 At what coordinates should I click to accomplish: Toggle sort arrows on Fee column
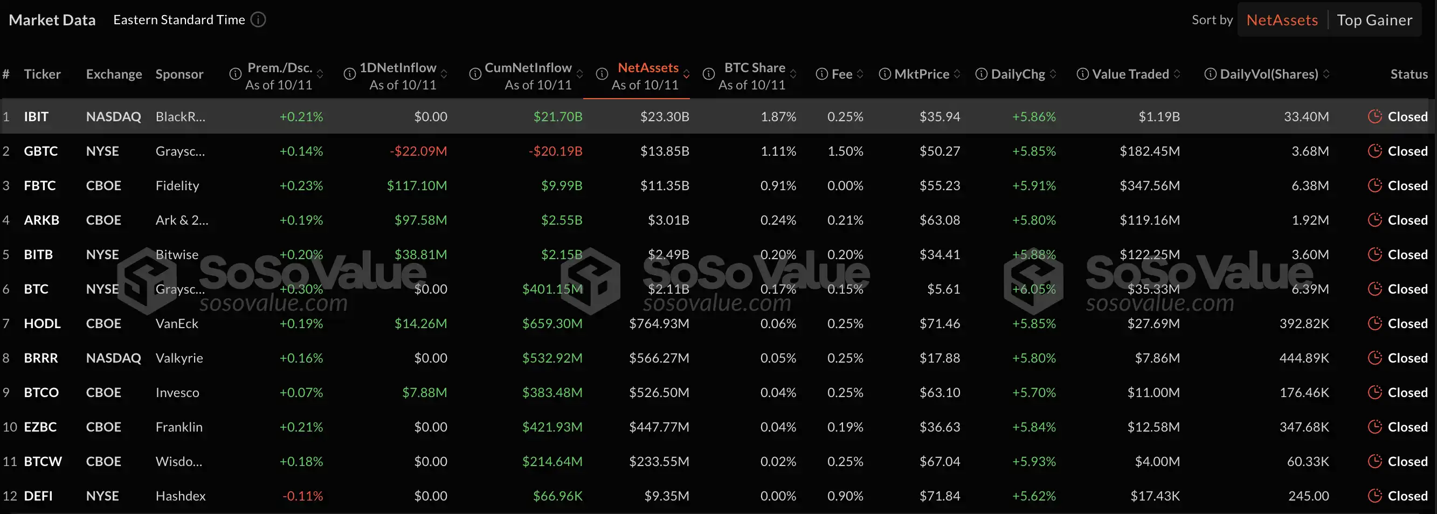(x=860, y=74)
